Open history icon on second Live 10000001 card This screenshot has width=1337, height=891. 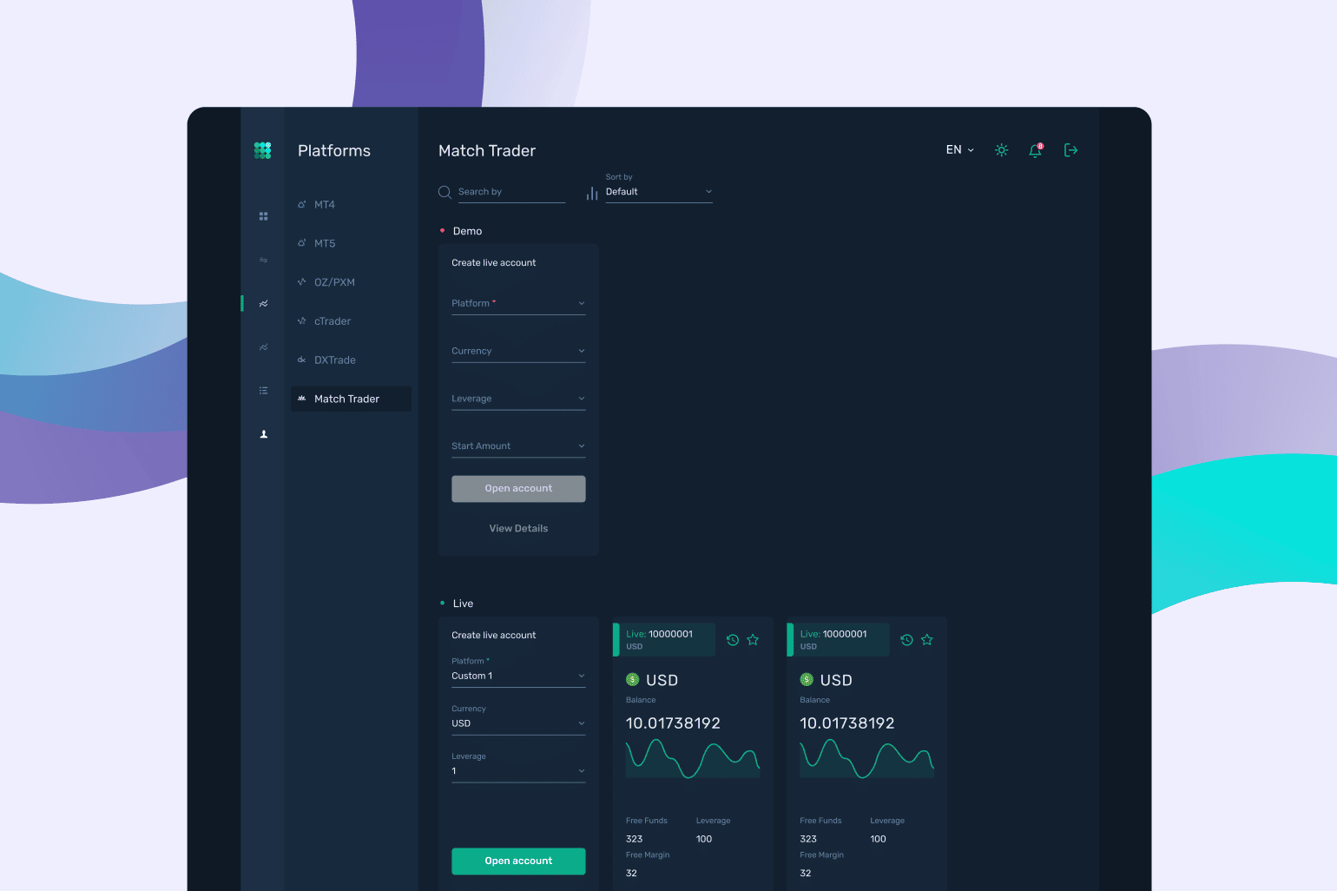pos(906,640)
